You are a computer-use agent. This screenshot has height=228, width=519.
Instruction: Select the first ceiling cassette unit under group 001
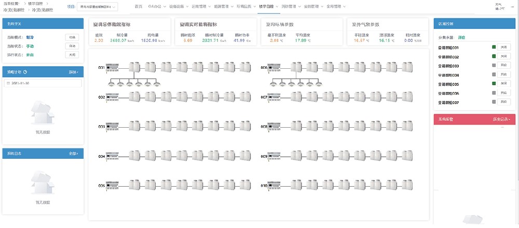[x=111, y=84]
